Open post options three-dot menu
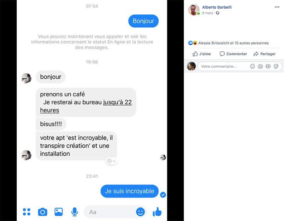Viewport: 284px width, 221px height. pos(277,7)
